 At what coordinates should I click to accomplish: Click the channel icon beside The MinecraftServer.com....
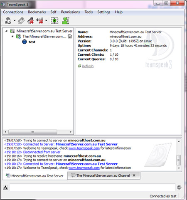coord(18,37)
